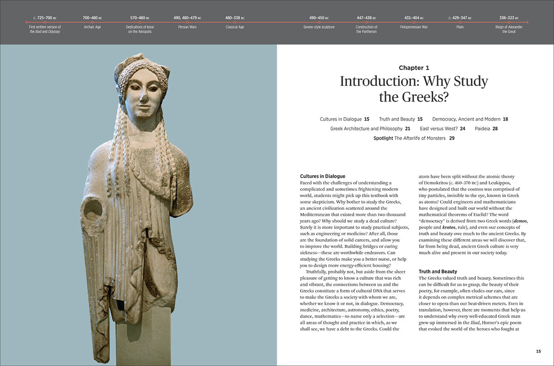Select the Reign of Alexander the Great marker
Screen dimensions: 554x366
coord(508,22)
